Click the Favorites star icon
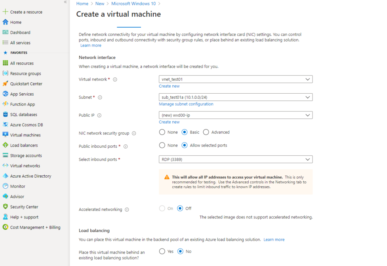 pos(5,53)
